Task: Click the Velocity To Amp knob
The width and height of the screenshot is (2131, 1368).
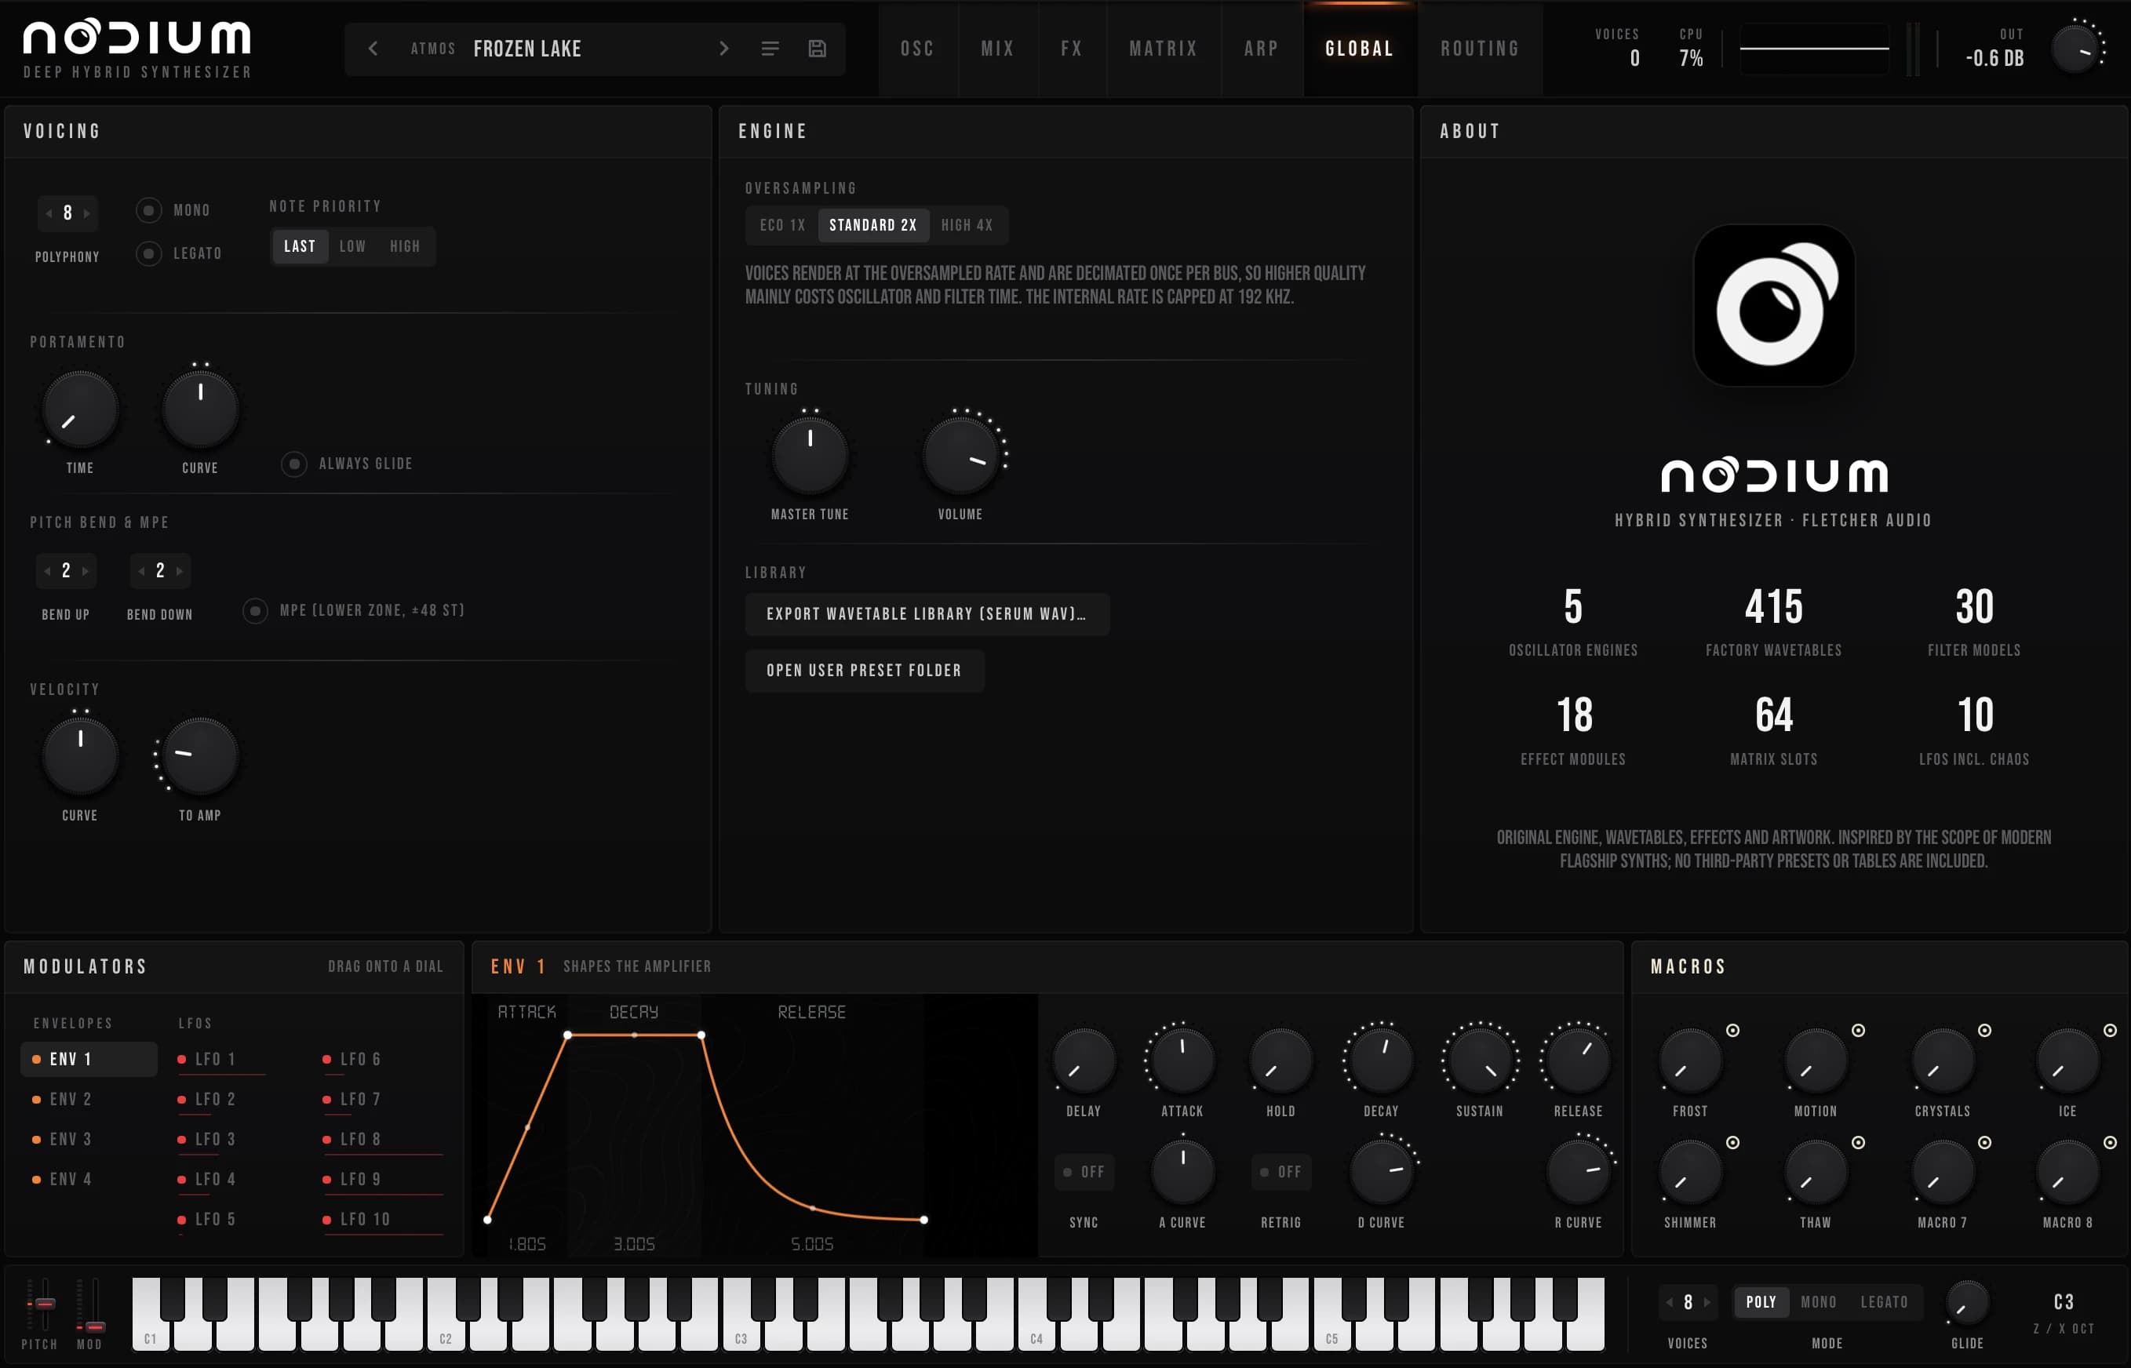Action: pos(200,756)
